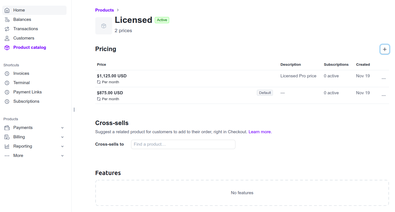Select Payment Links from shortcuts
The width and height of the screenshot is (395, 212).
pos(7,92)
